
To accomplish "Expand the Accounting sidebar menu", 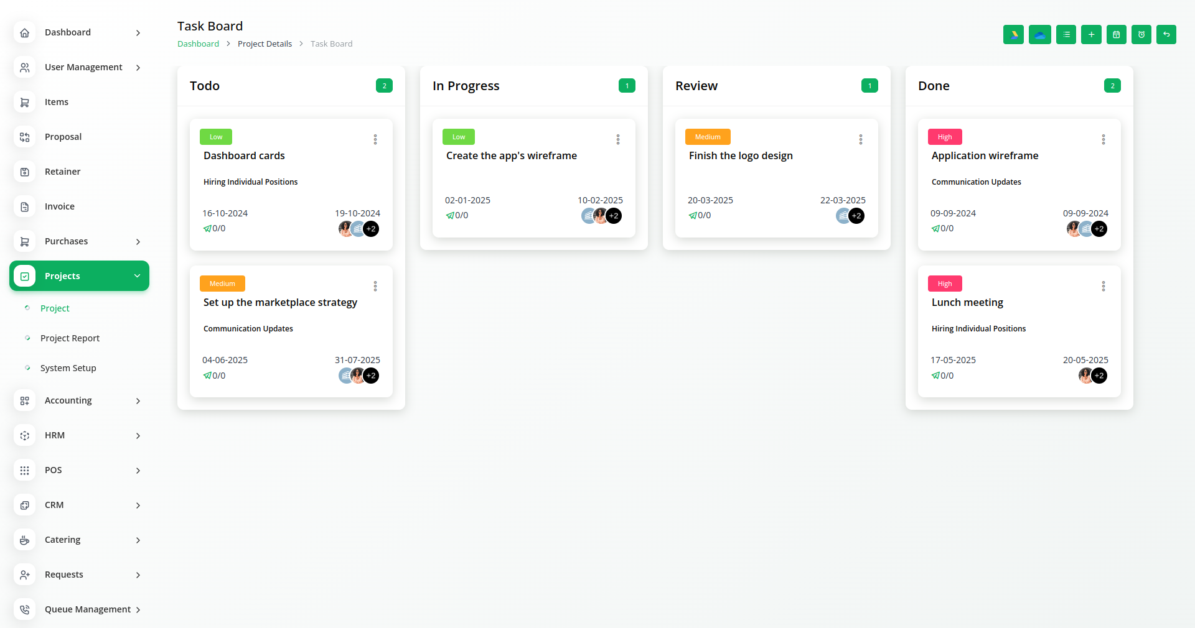I will point(79,400).
